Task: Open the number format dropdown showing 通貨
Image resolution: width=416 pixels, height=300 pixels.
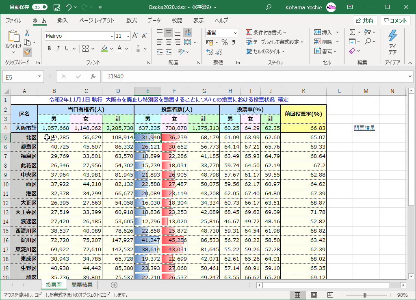Action: [235, 33]
